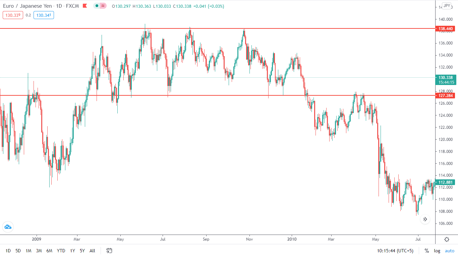This screenshot has height=257, width=458.
Task: Select the All date range
Action: (92, 251)
